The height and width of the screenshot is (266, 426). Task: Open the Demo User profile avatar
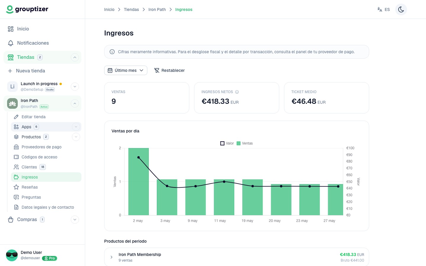(12, 255)
